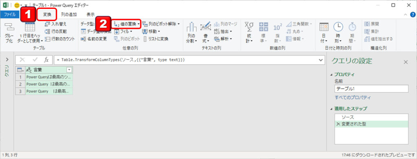417x159 pixels.
Task: Open 時刻 (Time) menu
Action: [338, 33]
